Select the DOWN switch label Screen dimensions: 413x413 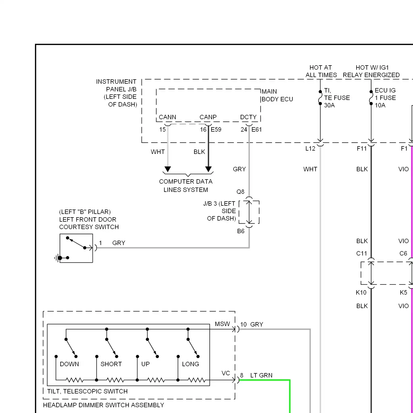coord(69,364)
